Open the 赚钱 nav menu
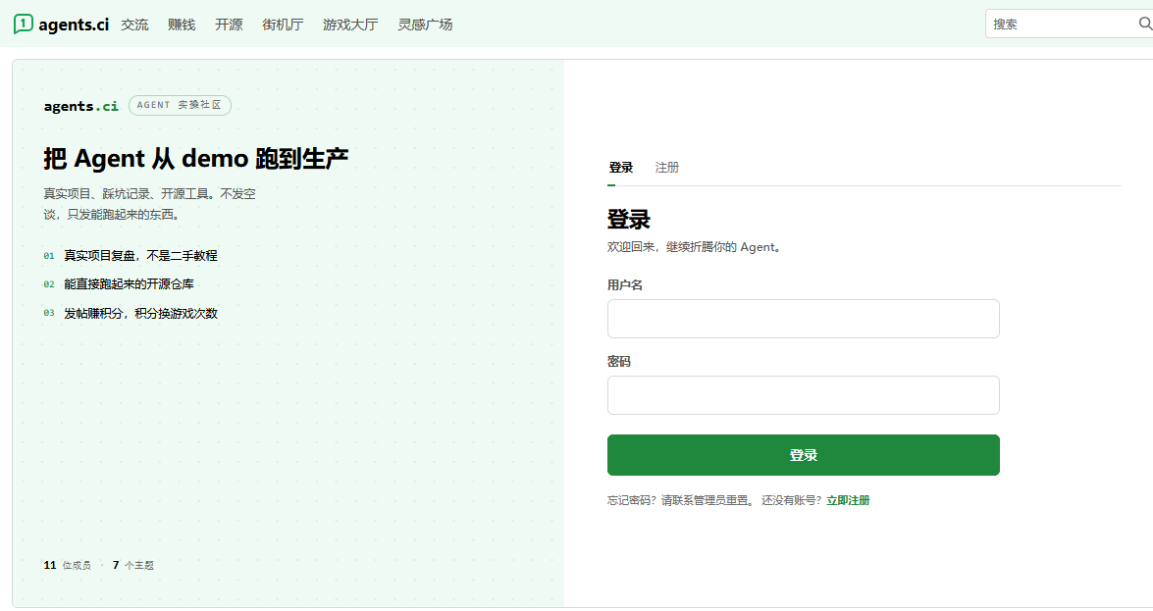Viewport: 1153px width, 611px height. click(182, 25)
